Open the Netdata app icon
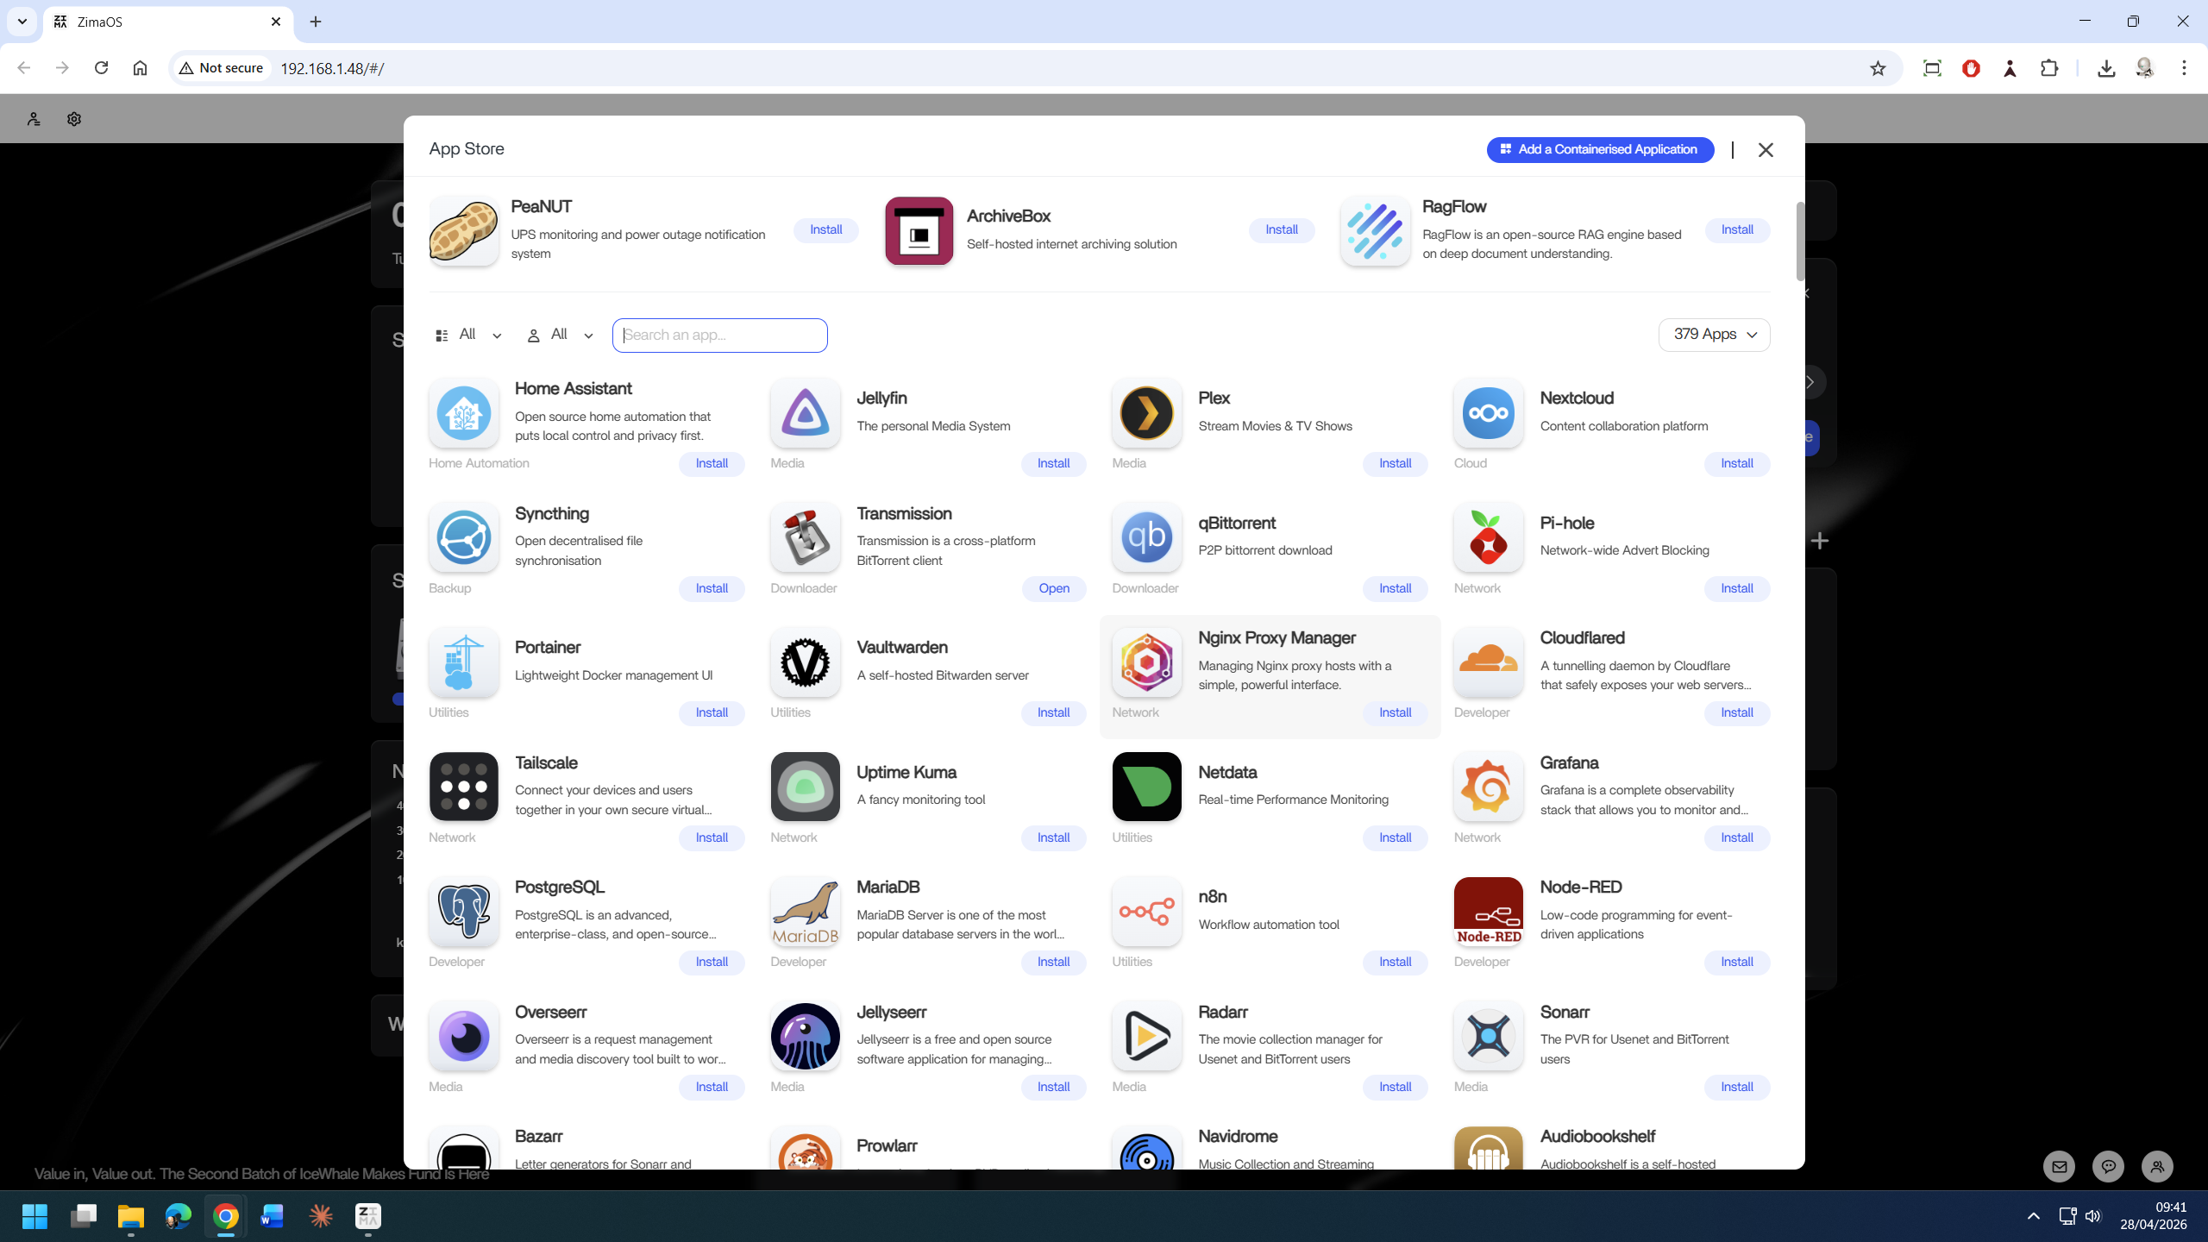This screenshot has height=1242, width=2208. [1146, 787]
